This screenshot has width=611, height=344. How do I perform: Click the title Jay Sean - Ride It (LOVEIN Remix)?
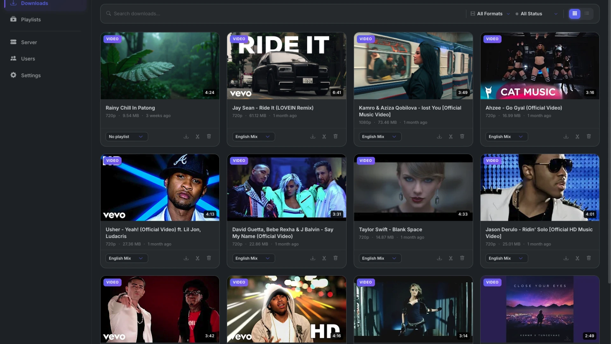(x=273, y=108)
